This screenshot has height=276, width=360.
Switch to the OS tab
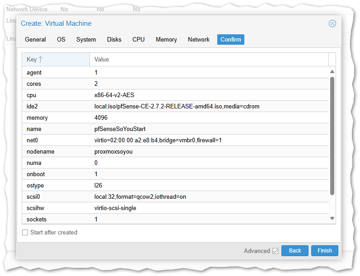coord(61,40)
